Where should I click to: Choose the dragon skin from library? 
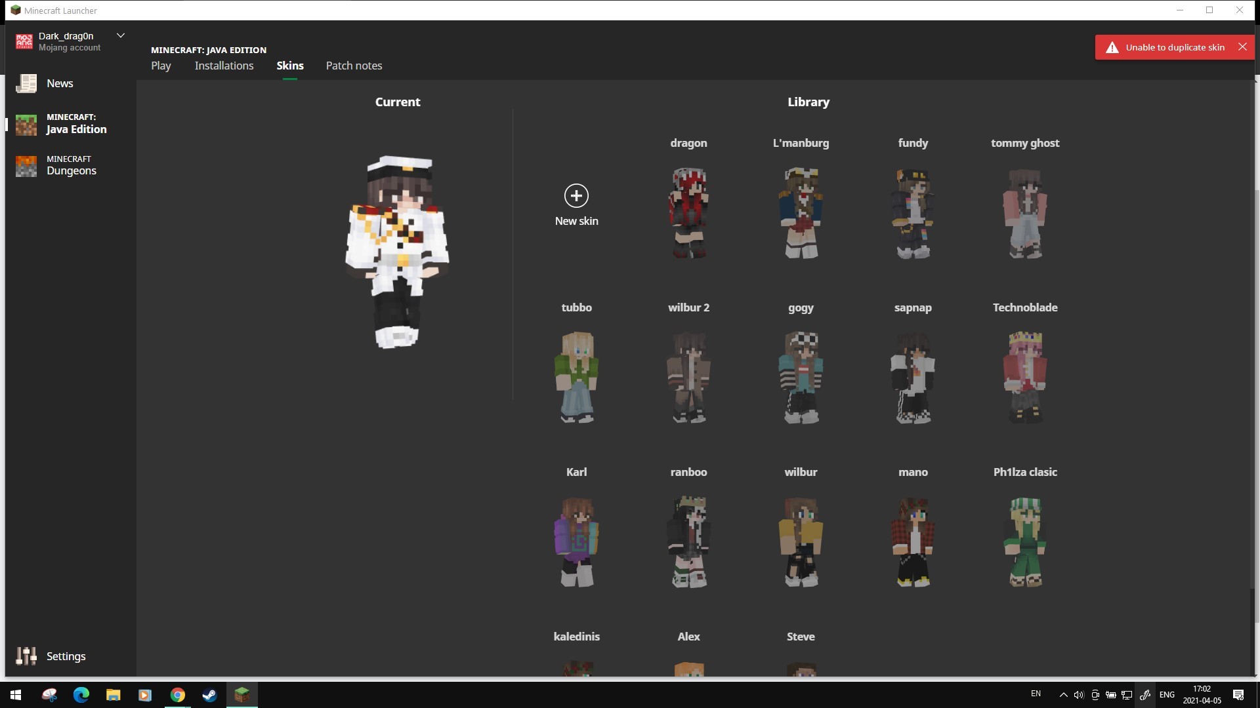coord(688,213)
